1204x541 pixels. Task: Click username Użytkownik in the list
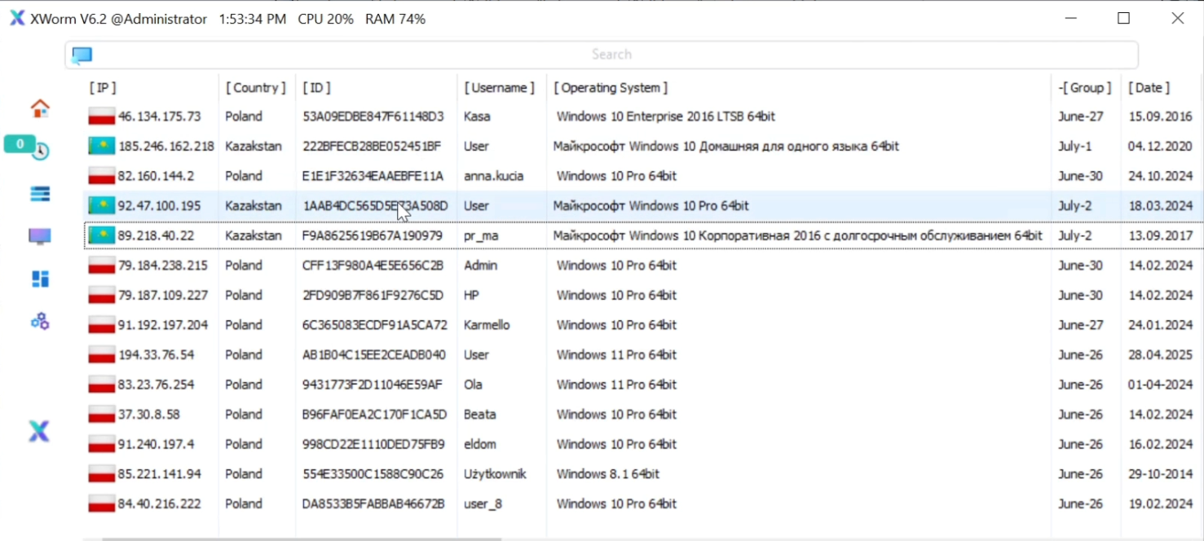[x=495, y=474]
